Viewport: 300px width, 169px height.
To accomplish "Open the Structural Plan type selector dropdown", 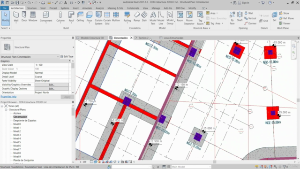I will click(x=73, y=47).
